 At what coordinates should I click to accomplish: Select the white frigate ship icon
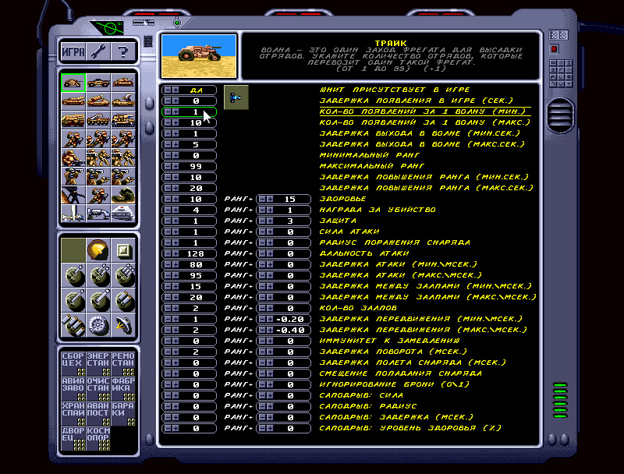coord(123,214)
